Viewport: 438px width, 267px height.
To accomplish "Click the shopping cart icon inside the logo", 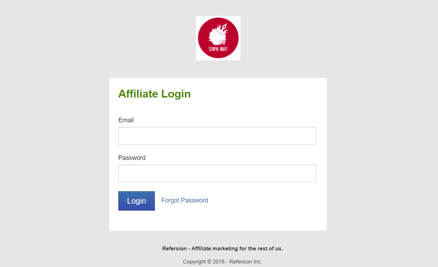I will coord(223,42).
